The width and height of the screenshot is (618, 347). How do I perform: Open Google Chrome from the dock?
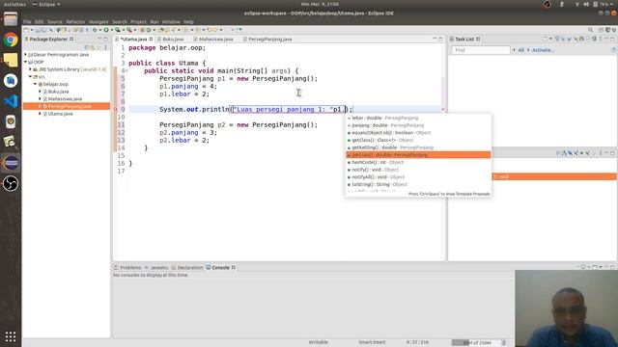coord(11,40)
